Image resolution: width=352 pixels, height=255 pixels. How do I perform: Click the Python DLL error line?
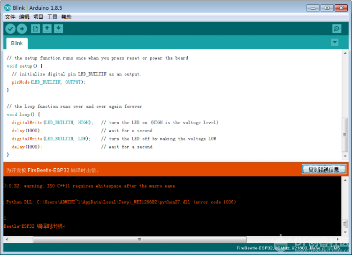pyautogui.click(x=120, y=202)
